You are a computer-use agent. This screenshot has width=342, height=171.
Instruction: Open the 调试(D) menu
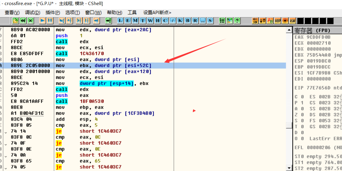tap(33, 13)
